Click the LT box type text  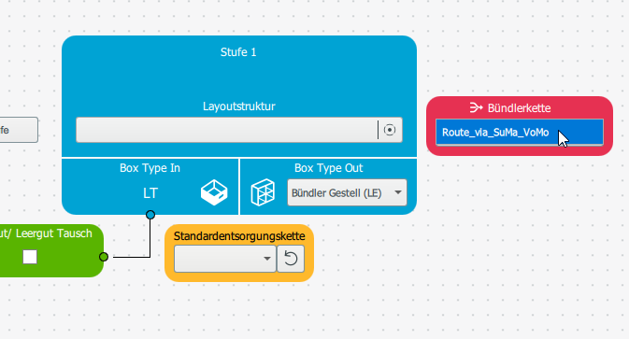click(x=150, y=193)
